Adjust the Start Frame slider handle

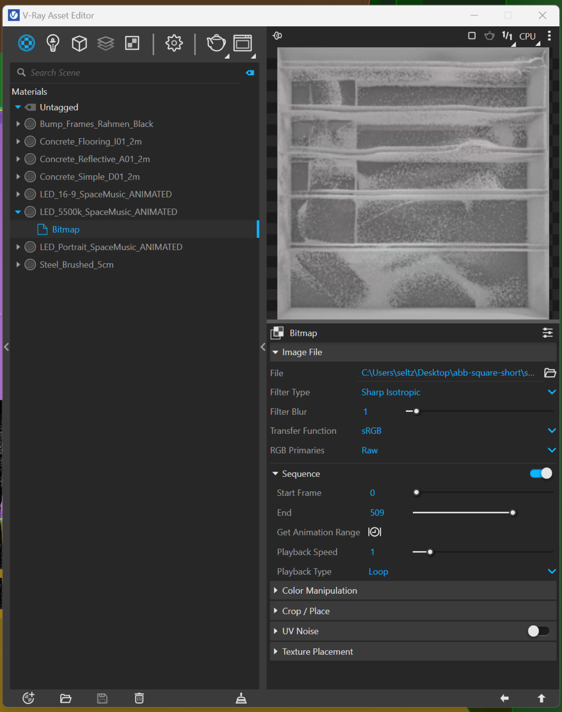pyautogui.click(x=416, y=492)
